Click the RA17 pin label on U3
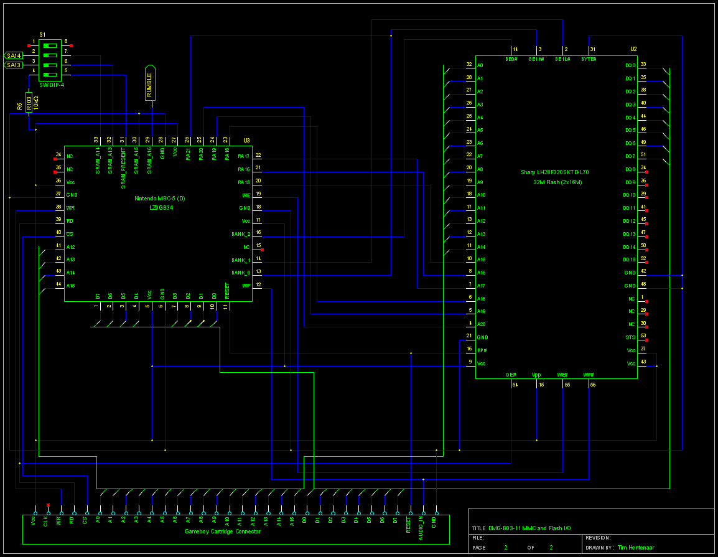Viewport: 718px width, 557px height. [x=244, y=157]
